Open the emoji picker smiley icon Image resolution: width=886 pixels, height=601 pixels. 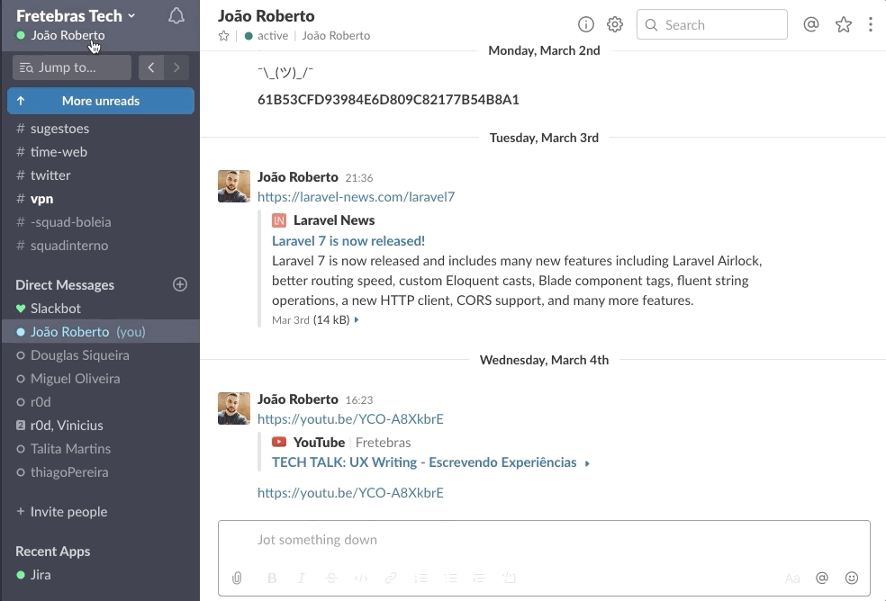pos(852,578)
